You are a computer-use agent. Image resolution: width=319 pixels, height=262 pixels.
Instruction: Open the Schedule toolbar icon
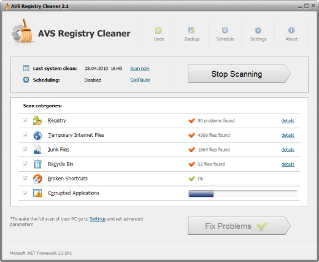click(x=225, y=31)
